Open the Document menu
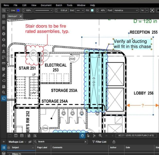The height and width of the screenshot is (155, 159). 46,5
